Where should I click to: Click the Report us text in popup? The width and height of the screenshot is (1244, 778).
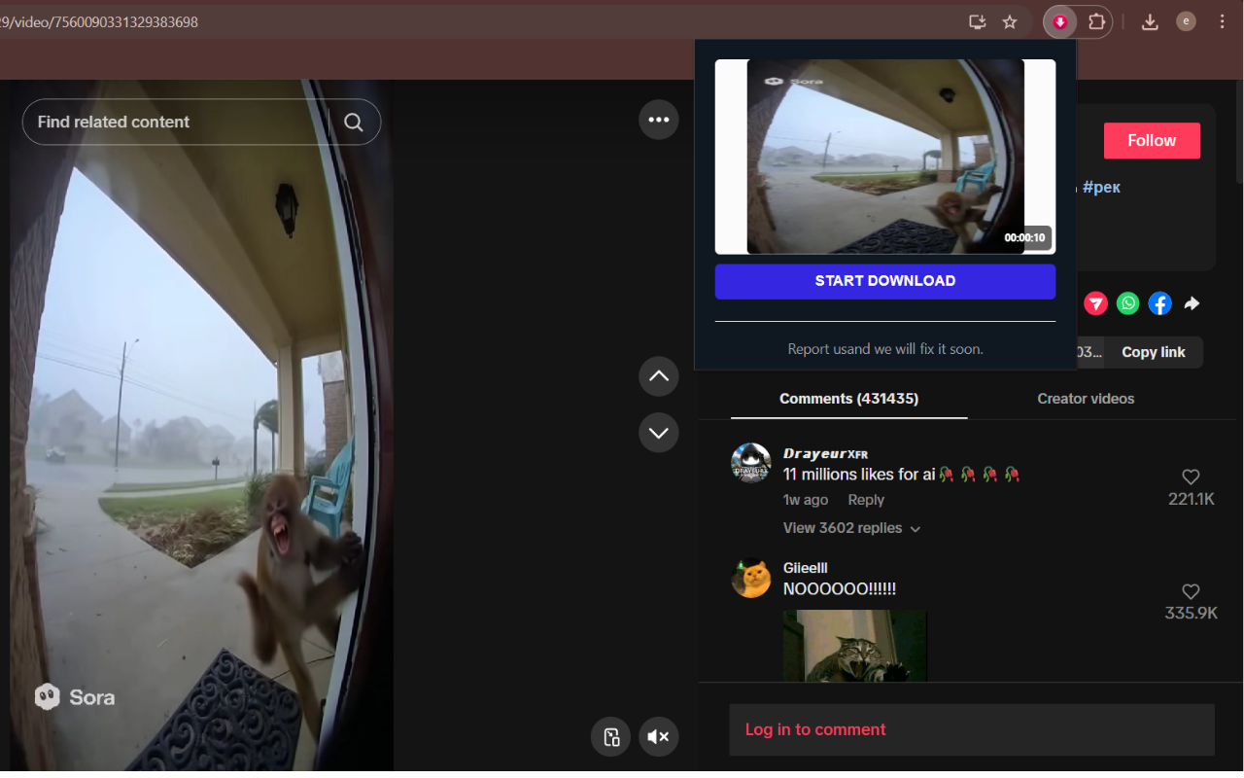(x=885, y=348)
